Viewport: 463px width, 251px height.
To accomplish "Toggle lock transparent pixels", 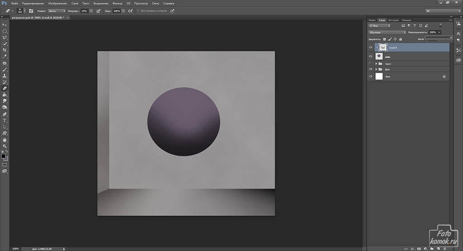I will [384, 39].
